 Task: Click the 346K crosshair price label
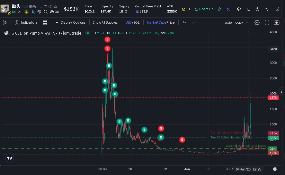[x=273, y=49]
